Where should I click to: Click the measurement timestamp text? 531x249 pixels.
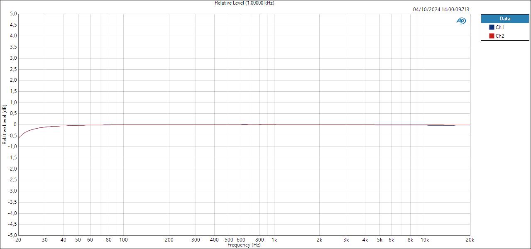[441, 8]
